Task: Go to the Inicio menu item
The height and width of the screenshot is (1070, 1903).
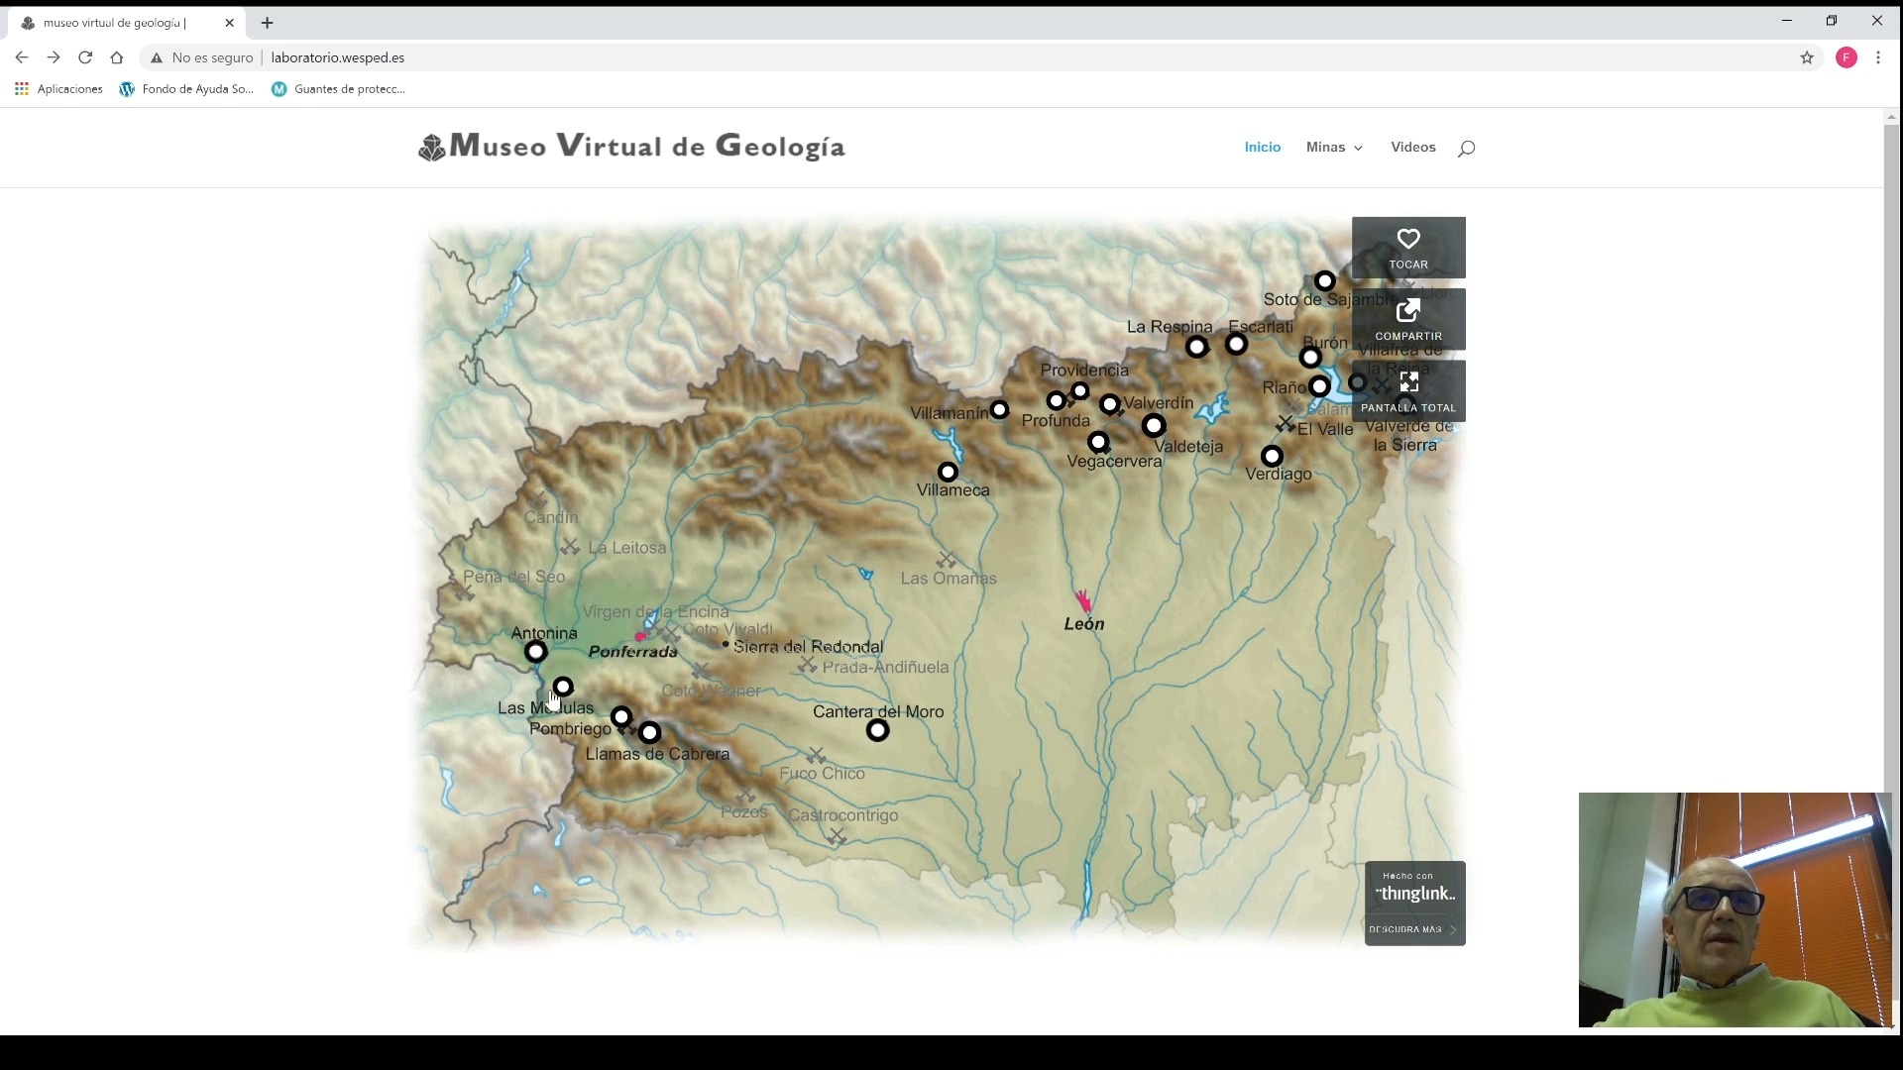Action: pos(1263,147)
